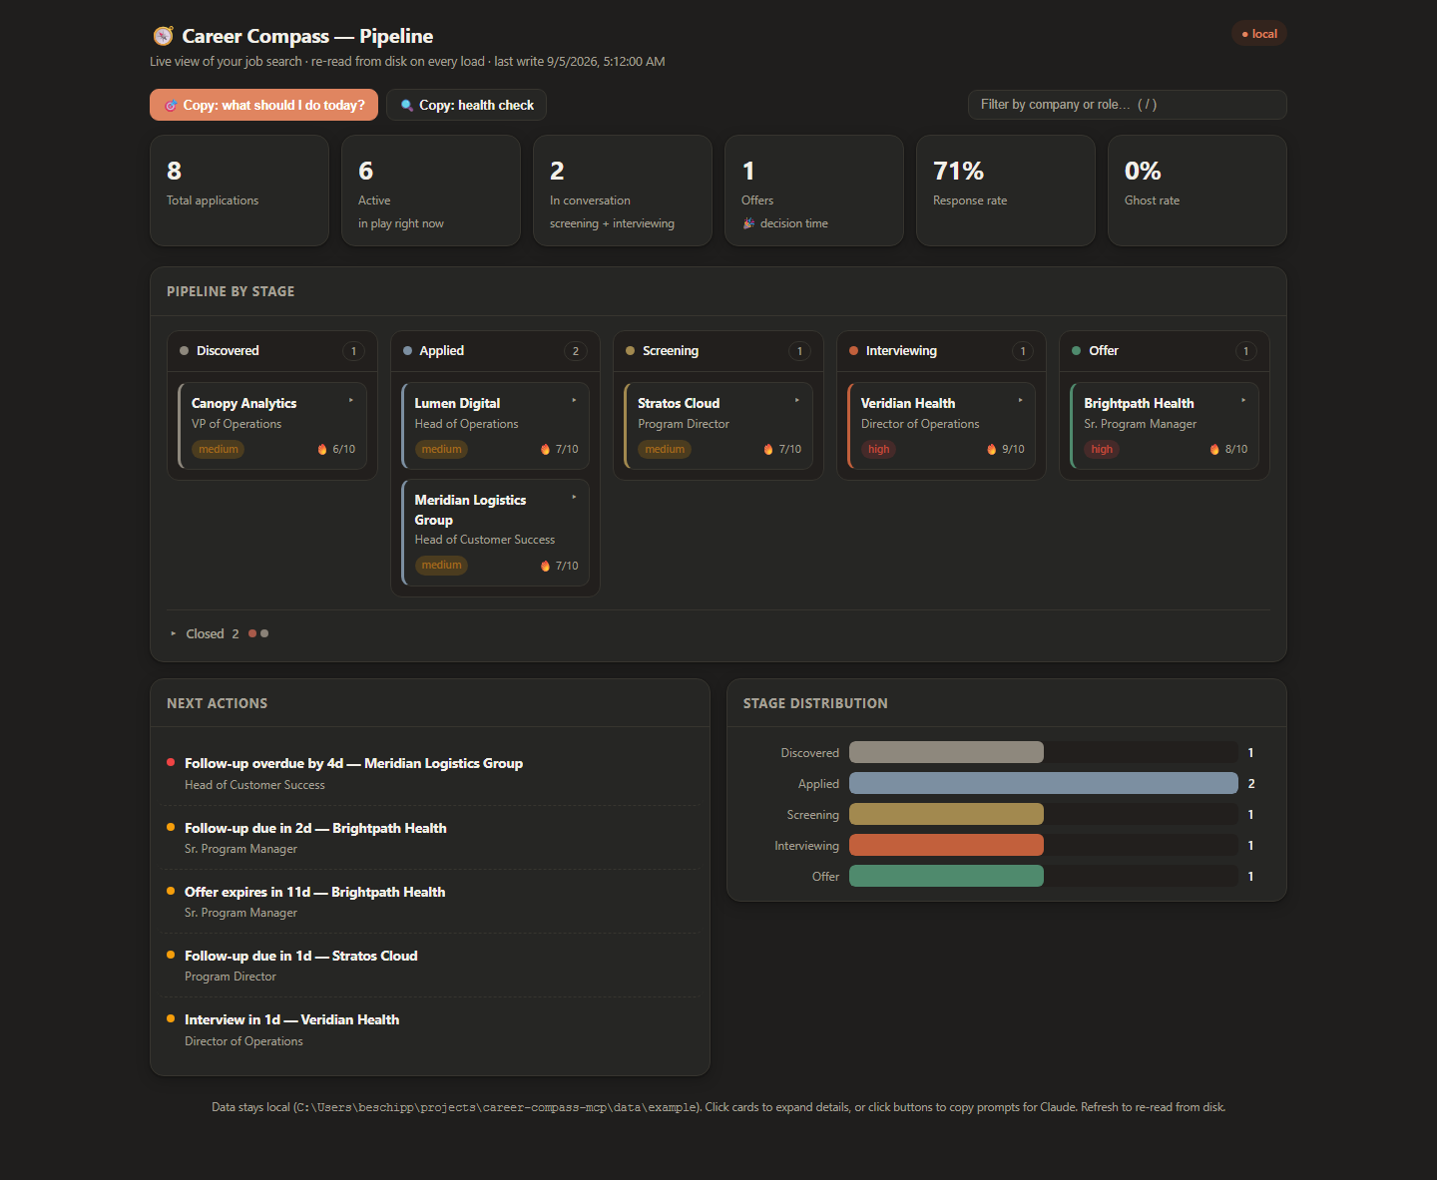Click the flame icon on Veridian Health card
Image resolution: width=1437 pixels, height=1180 pixels.
(x=991, y=450)
